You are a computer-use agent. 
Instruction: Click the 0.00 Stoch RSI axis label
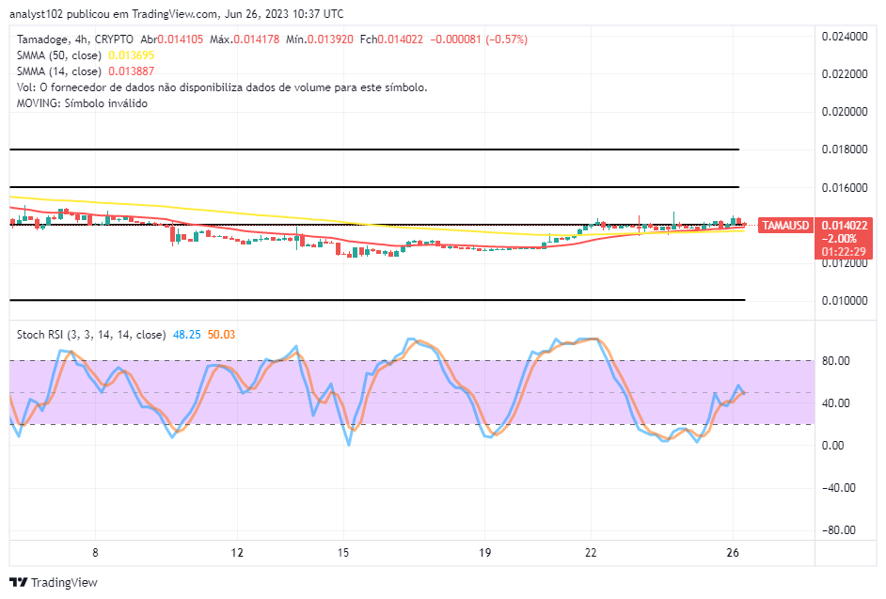click(833, 446)
